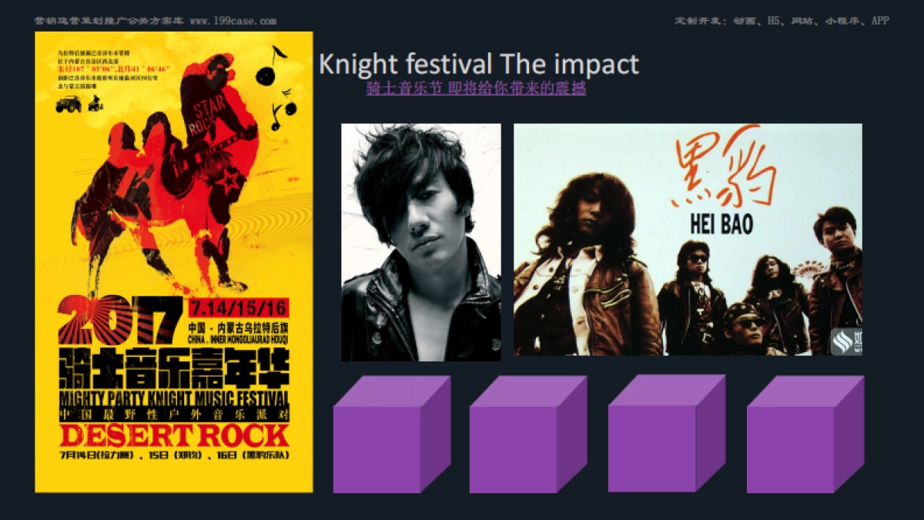The width and height of the screenshot is (924, 520).
Task: Select the HEI BAO band photo
Action: pos(688,240)
